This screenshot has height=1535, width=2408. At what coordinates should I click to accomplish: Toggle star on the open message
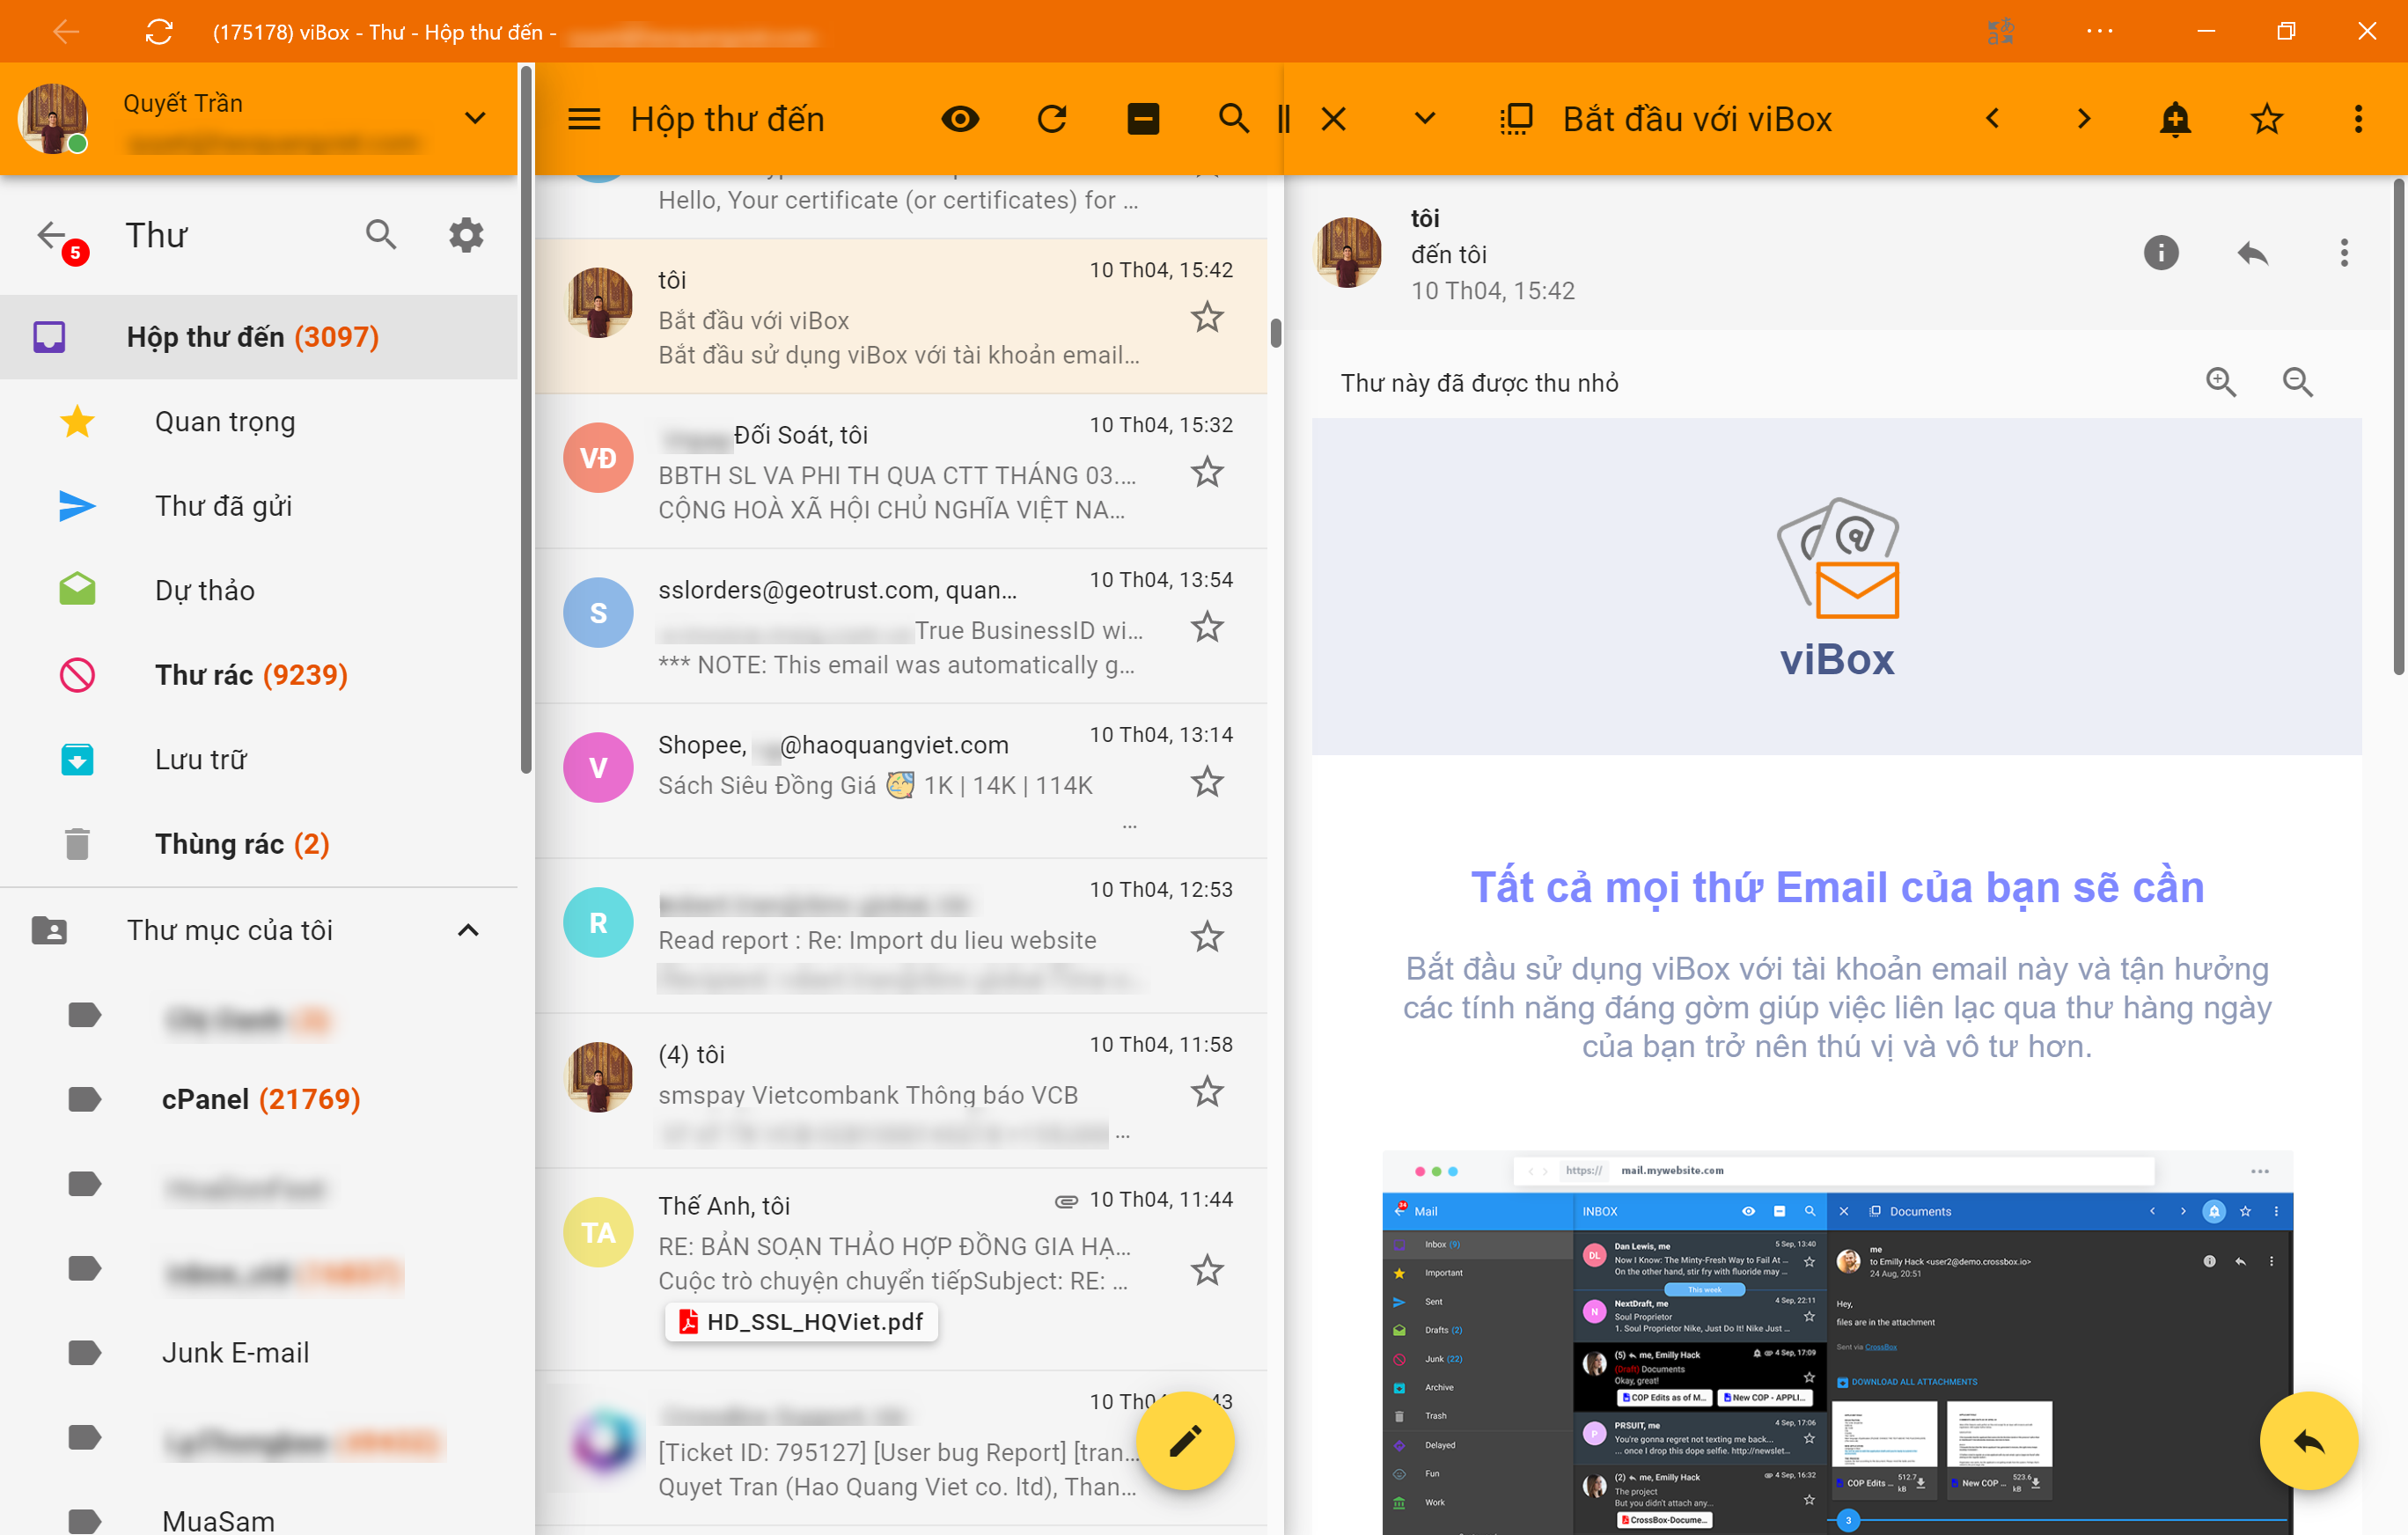pyautogui.click(x=2266, y=119)
